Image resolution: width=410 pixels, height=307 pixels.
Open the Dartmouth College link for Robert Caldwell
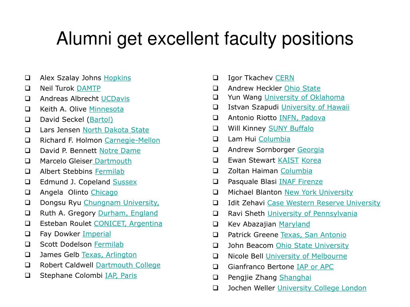(128, 265)
